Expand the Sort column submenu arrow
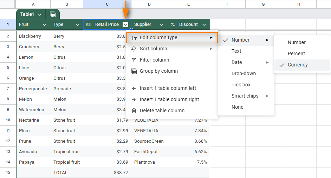This screenshot has height=178, width=331. coord(211,49)
